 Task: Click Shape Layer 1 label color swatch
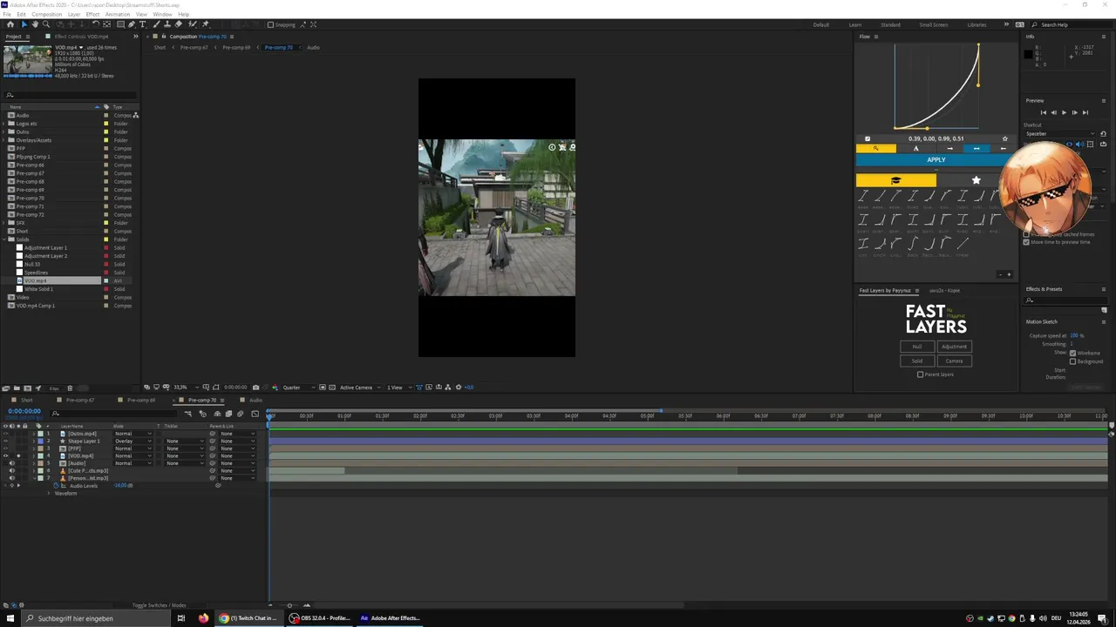pos(40,441)
